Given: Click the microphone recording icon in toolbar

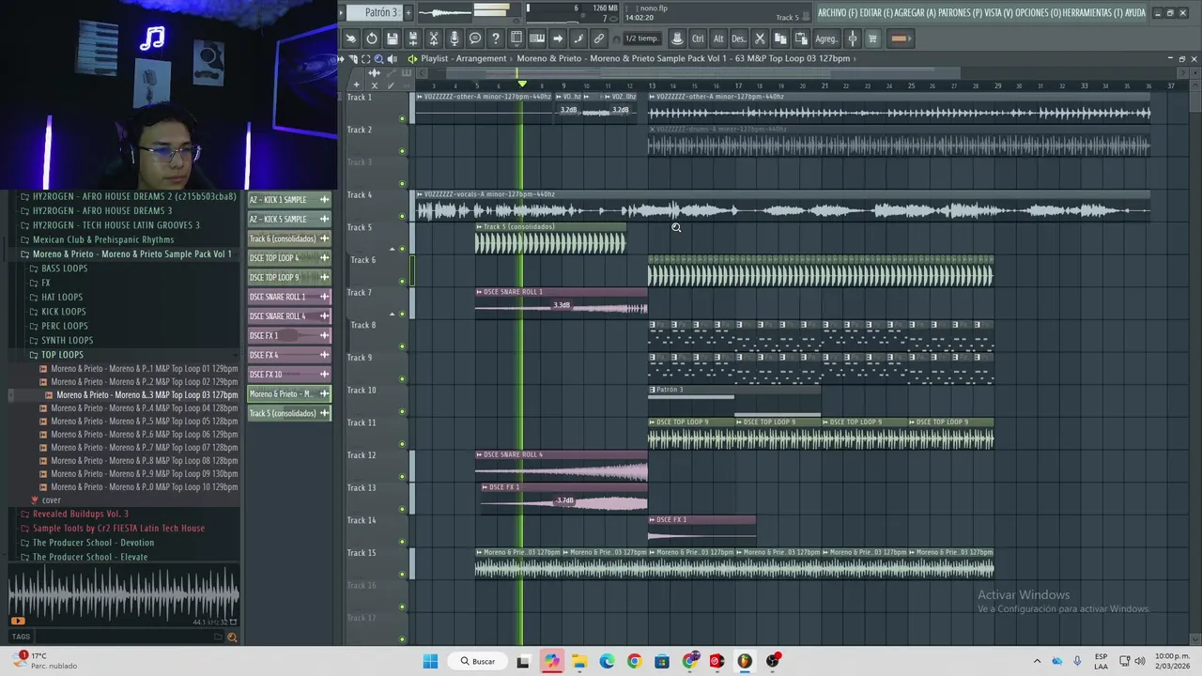Looking at the screenshot, I should tap(455, 38).
